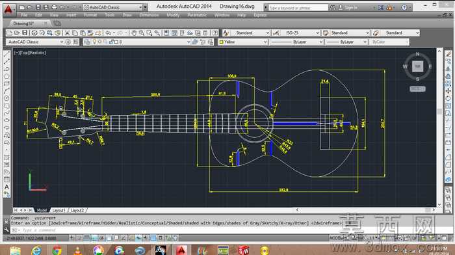Switch to the Layout2 tab
The image size is (455, 255).
click(x=77, y=210)
